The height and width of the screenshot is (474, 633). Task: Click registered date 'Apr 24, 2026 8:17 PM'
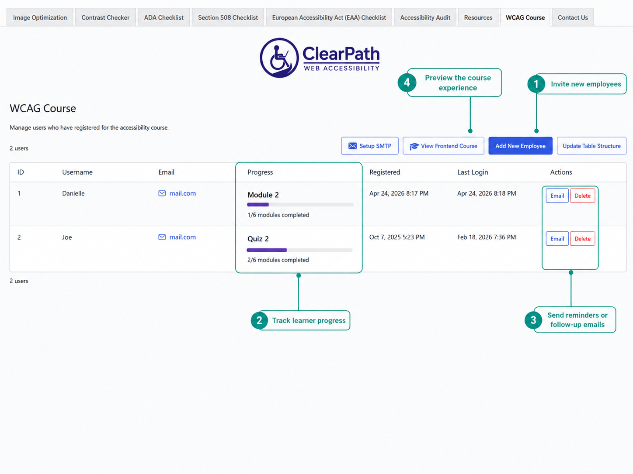point(399,193)
